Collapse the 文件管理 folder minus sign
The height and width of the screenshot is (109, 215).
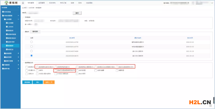pyautogui.click(x=19, y=19)
